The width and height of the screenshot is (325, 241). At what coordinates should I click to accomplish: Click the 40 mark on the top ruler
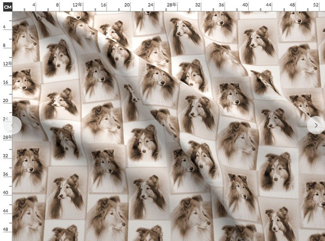[245, 5]
